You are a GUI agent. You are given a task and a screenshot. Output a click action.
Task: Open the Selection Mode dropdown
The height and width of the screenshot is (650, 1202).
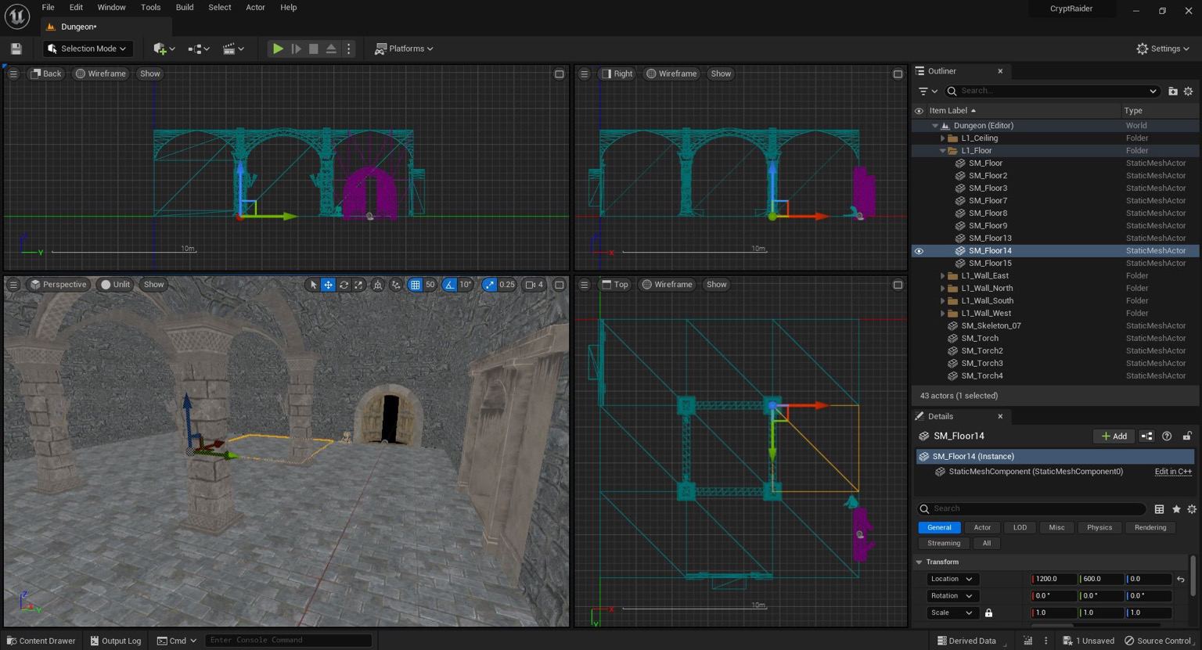[88, 48]
